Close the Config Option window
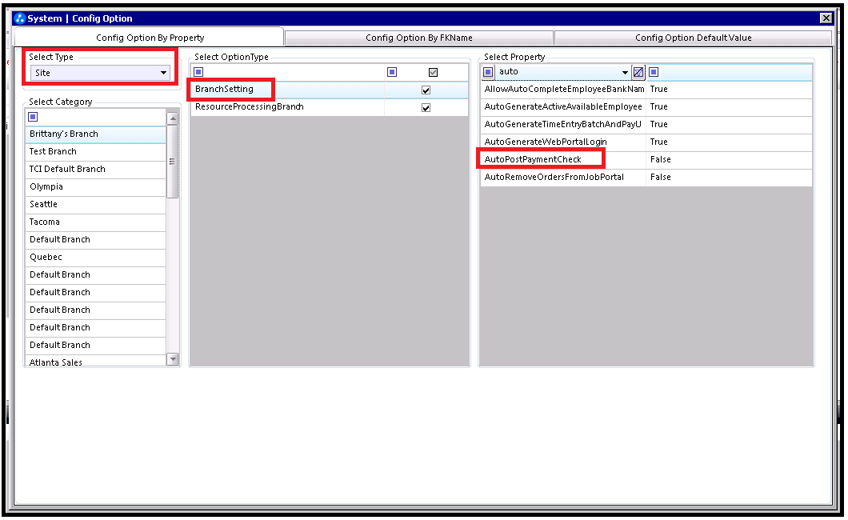 [x=826, y=18]
